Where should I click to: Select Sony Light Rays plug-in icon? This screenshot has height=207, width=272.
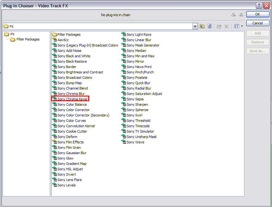click(x=124, y=34)
